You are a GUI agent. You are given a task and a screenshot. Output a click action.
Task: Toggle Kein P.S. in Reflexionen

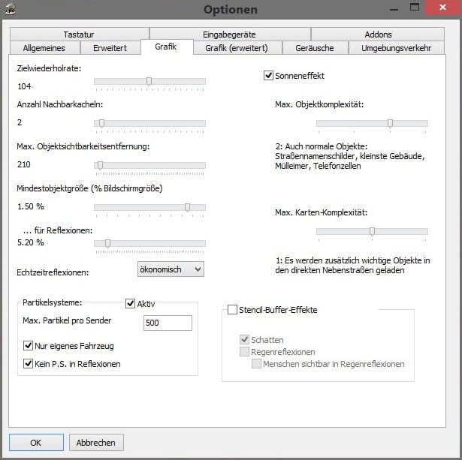[29, 364]
